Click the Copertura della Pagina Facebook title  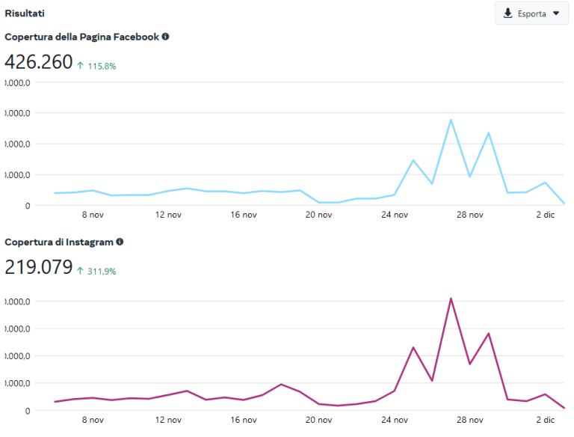82,37
